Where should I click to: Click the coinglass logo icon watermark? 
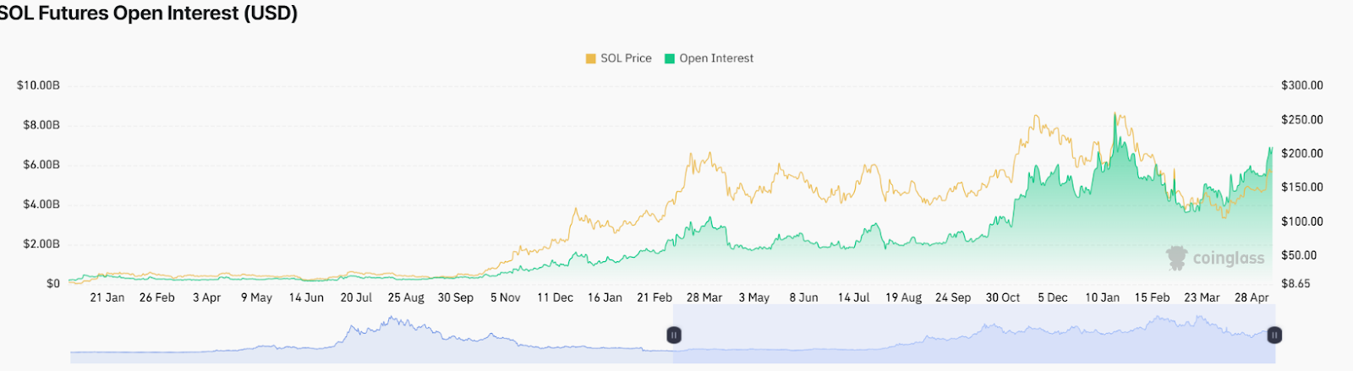click(1176, 258)
